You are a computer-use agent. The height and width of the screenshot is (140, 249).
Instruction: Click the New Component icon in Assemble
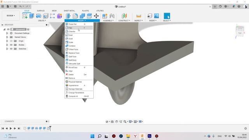[105, 16]
